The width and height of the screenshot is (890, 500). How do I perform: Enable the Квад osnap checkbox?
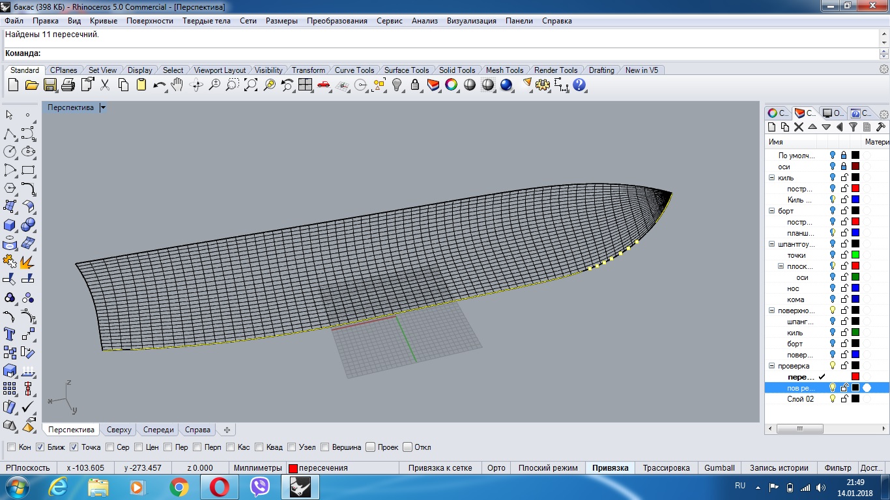[259, 447]
